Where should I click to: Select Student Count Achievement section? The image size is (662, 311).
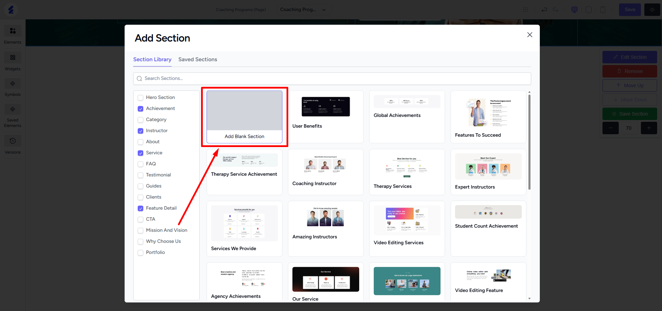pos(488,229)
